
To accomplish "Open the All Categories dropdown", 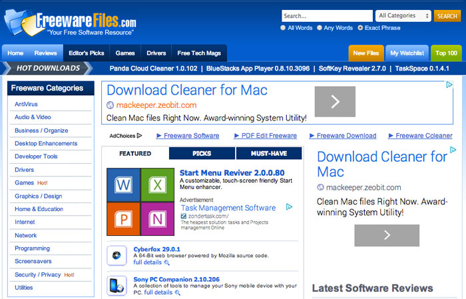I will pyautogui.click(x=403, y=16).
